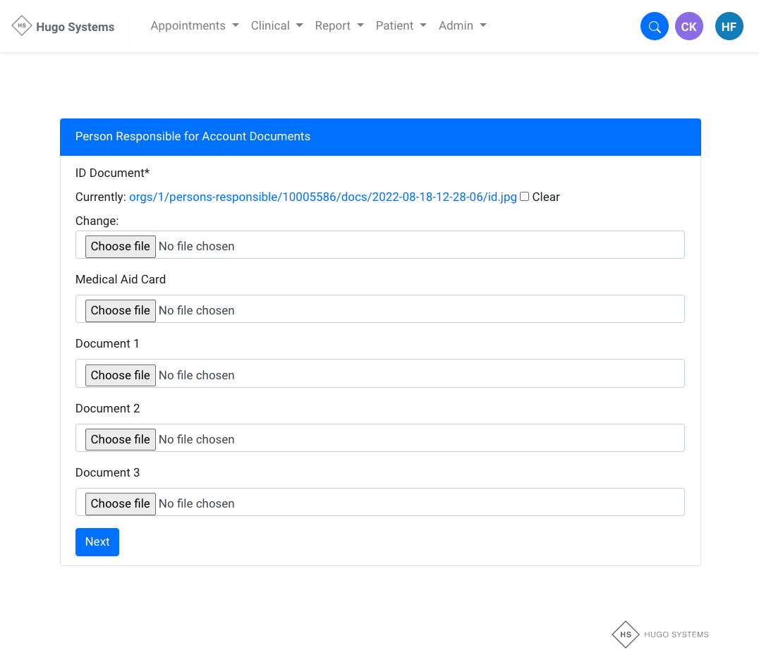Choose file for ID Document change
The image size is (759, 662).
[121, 246]
